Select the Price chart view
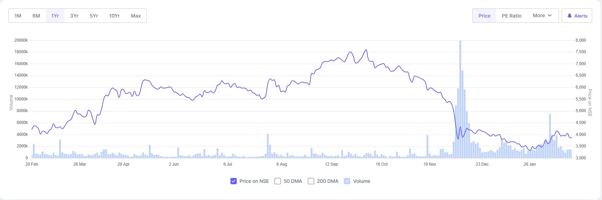Image resolution: width=602 pixels, height=200 pixels. (x=484, y=16)
